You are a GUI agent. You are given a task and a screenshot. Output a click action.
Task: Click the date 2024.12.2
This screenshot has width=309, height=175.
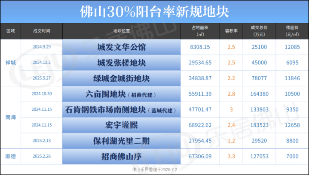tap(42, 63)
